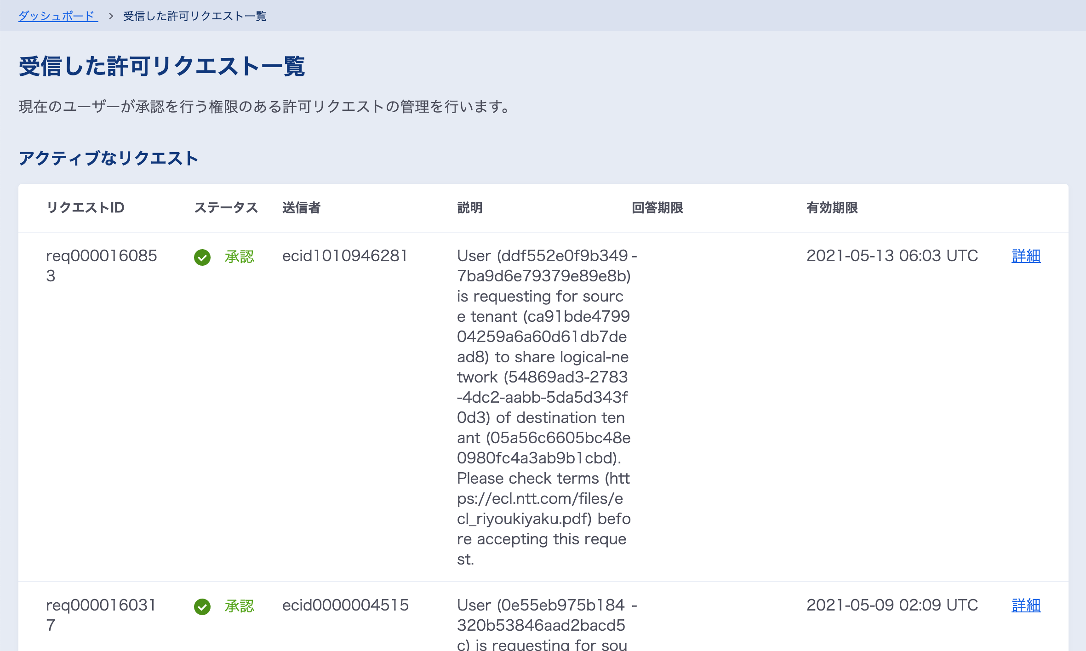Click the 説明 column header
The image size is (1086, 651).
tap(469, 208)
